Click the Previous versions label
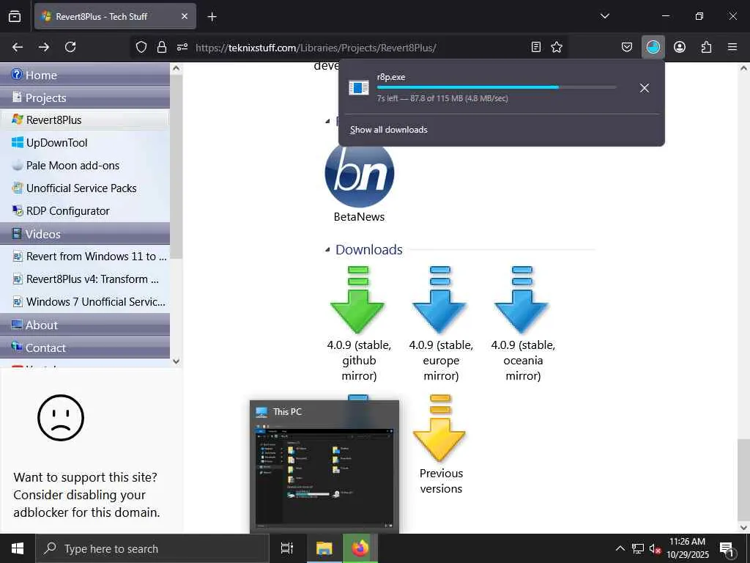The height and width of the screenshot is (563, 750). [441, 481]
